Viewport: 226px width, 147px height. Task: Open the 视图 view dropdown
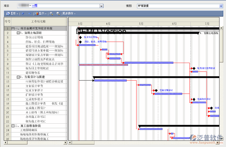point(221,6)
